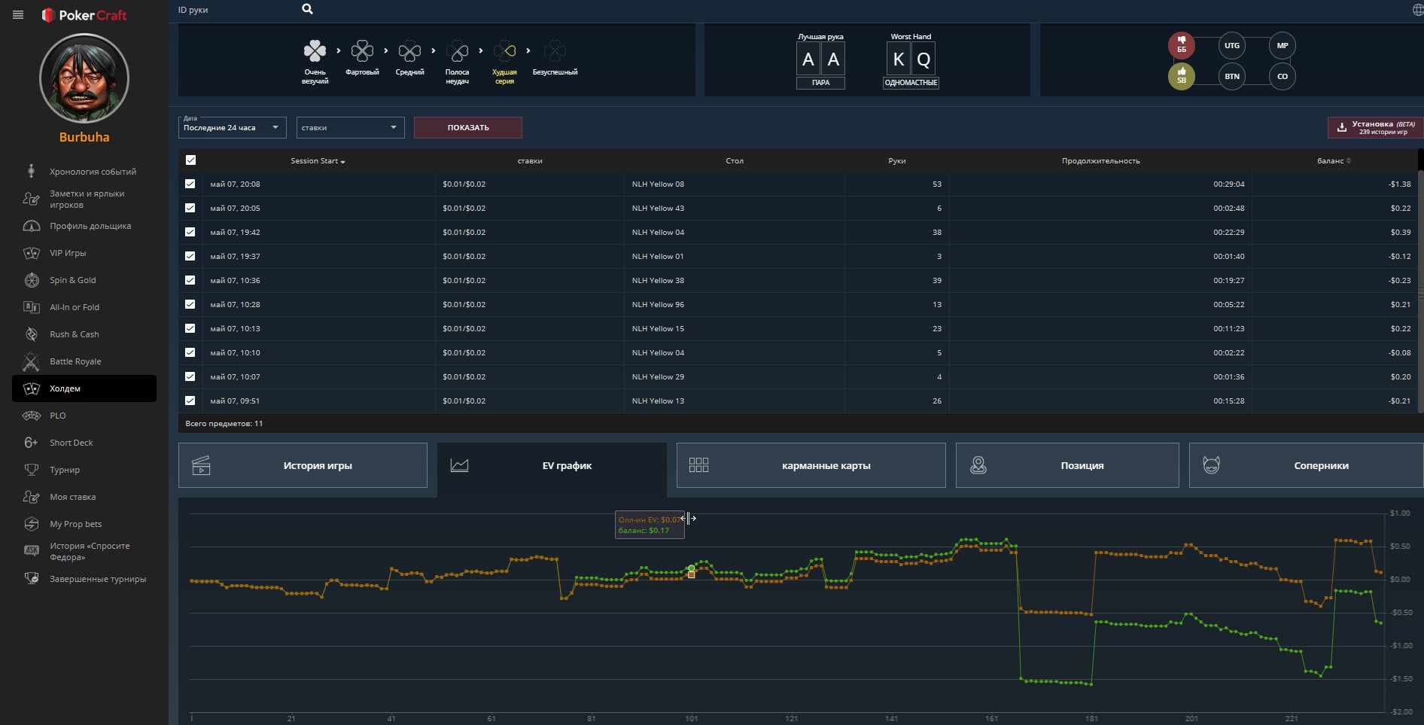Select the 'Фартовый' clover icon
This screenshot has width=1424, height=725.
[362, 51]
